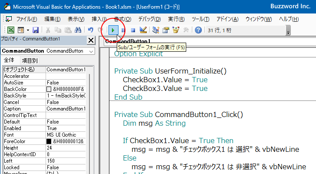316x174 pixels.
Task: Open the 挿入(I) menu
Action: pyautogui.click(x=99, y=19)
